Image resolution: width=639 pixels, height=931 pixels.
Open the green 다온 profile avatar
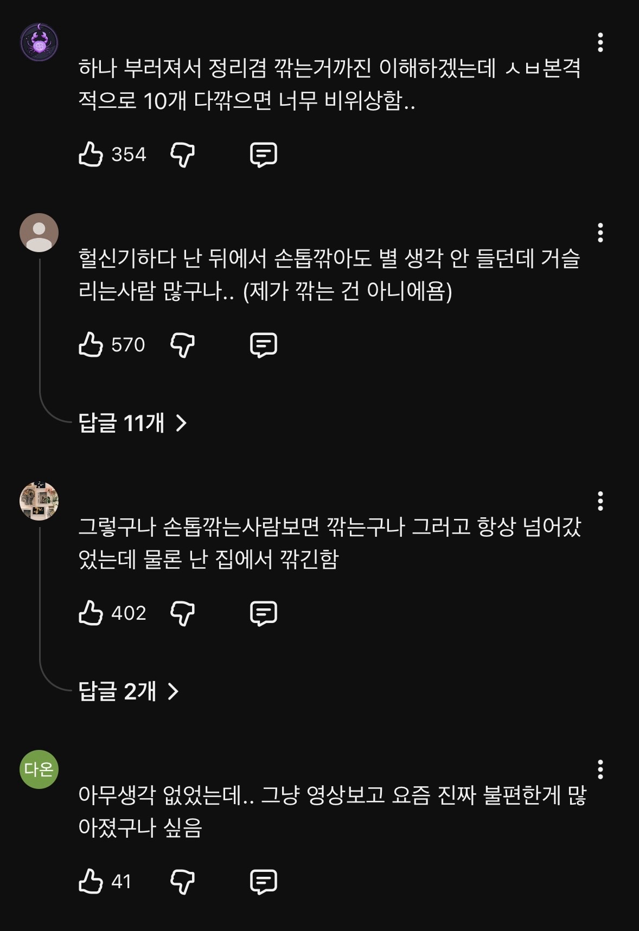point(39,769)
